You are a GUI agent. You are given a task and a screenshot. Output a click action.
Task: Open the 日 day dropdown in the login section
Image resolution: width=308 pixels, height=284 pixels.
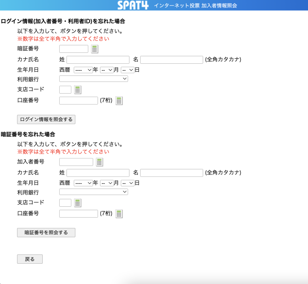pyautogui.click(x=128, y=70)
